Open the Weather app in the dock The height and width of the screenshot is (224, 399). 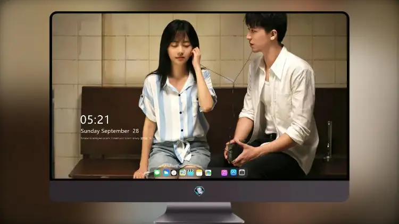[166, 173]
